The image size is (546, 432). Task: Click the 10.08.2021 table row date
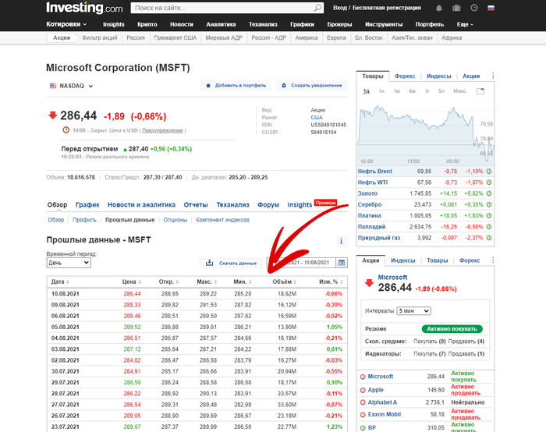click(x=65, y=294)
